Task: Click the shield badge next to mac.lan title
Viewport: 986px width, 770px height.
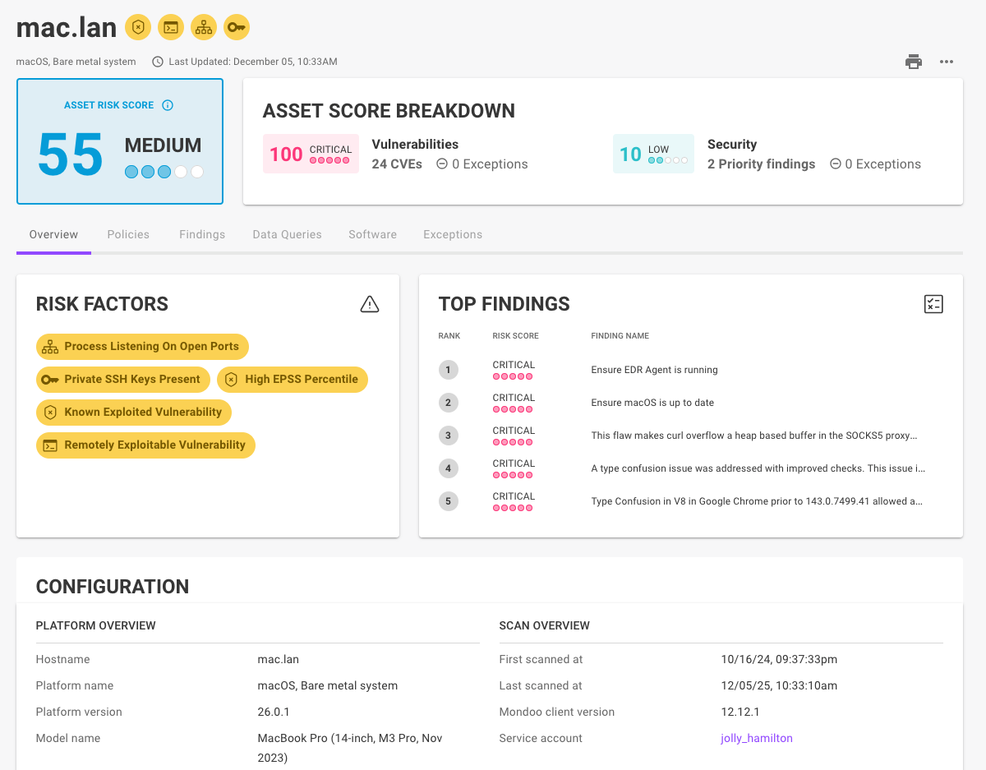Action: (138, 27)
